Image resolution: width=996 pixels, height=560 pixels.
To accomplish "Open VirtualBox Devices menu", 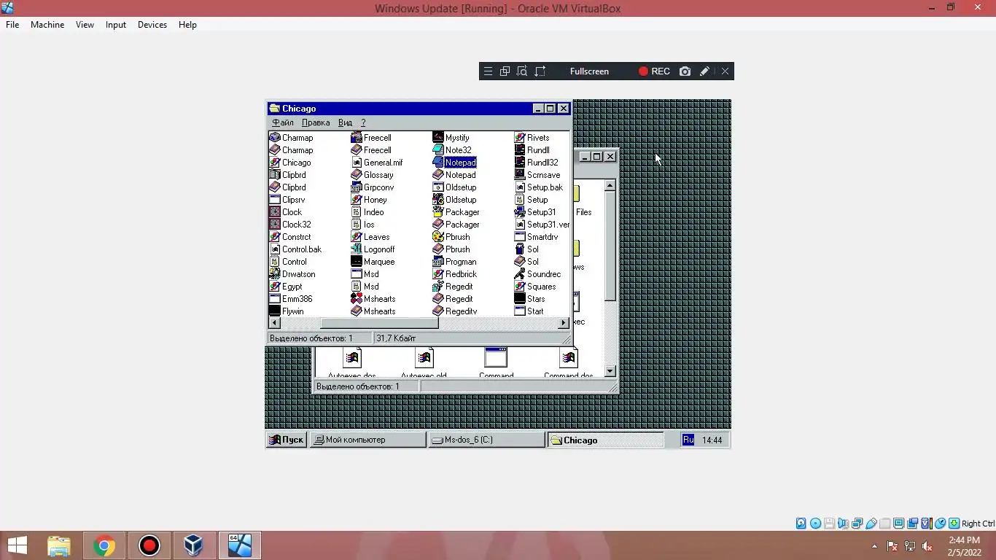I will [x=152, y=25].
